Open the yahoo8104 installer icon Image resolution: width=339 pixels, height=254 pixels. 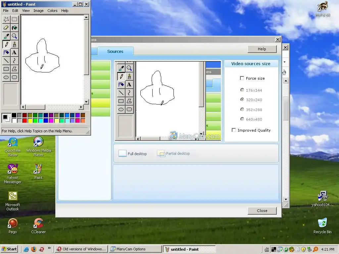point(322,199)
